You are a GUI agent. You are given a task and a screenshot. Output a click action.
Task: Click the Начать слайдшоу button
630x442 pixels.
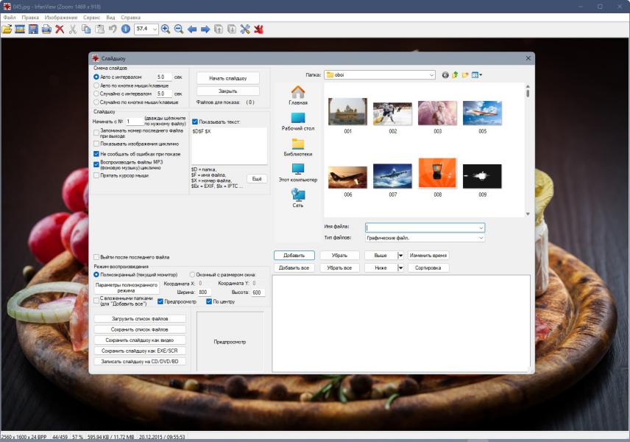(227, 78)
